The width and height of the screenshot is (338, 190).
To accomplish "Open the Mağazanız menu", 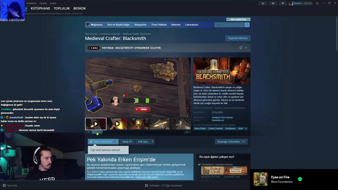I will coord(97,25).
